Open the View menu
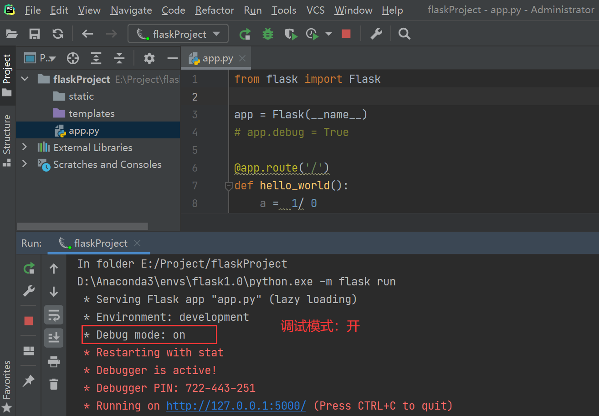599x416 pixels. [x=89, y=10]
